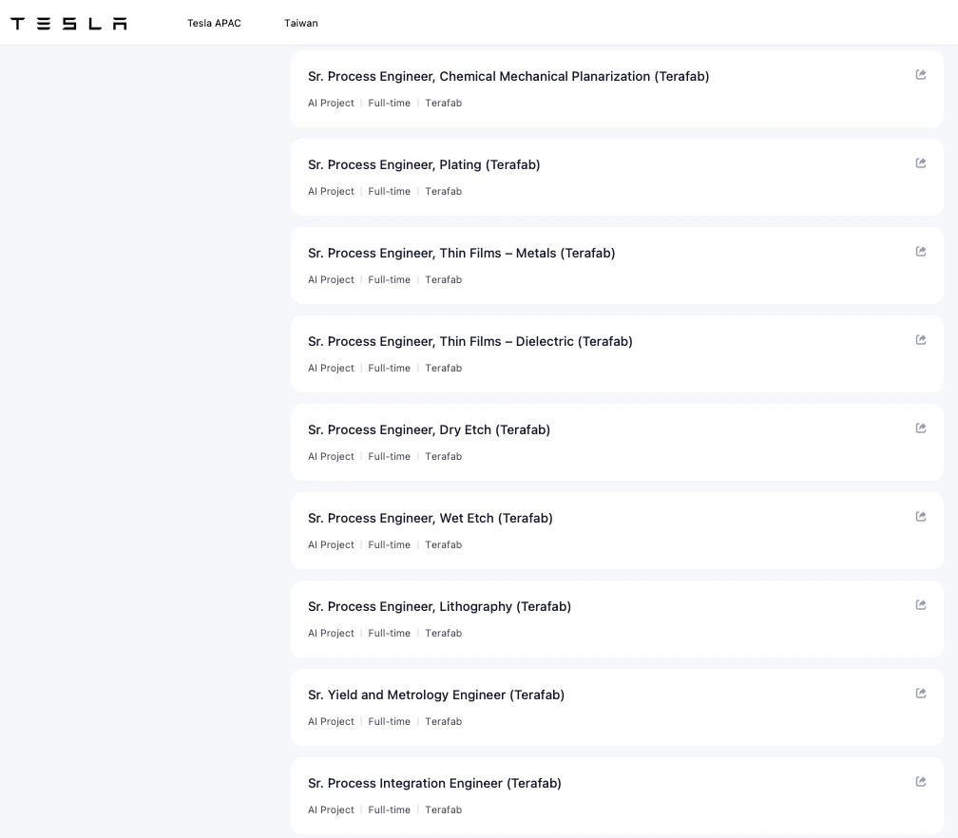Share the Process Integration Engineer job
Screen dimensions: 958x838
[920, 782]
